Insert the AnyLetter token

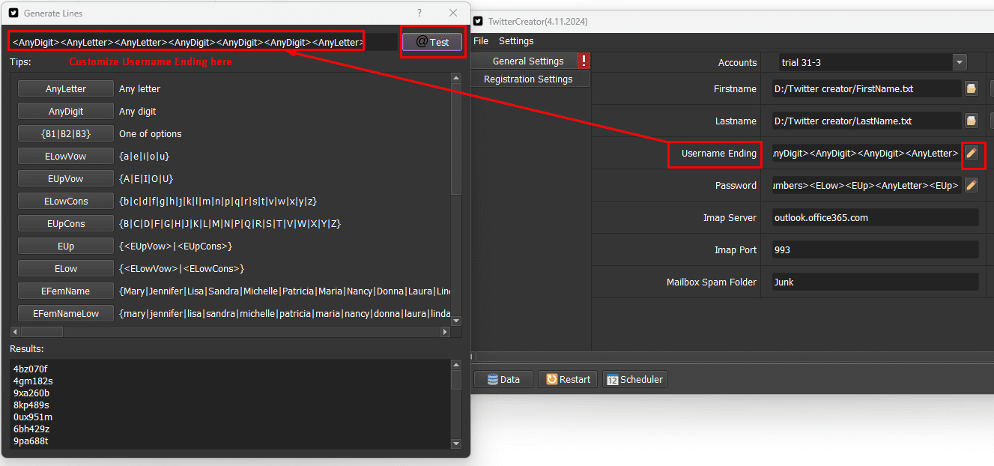tap(66, 88)
